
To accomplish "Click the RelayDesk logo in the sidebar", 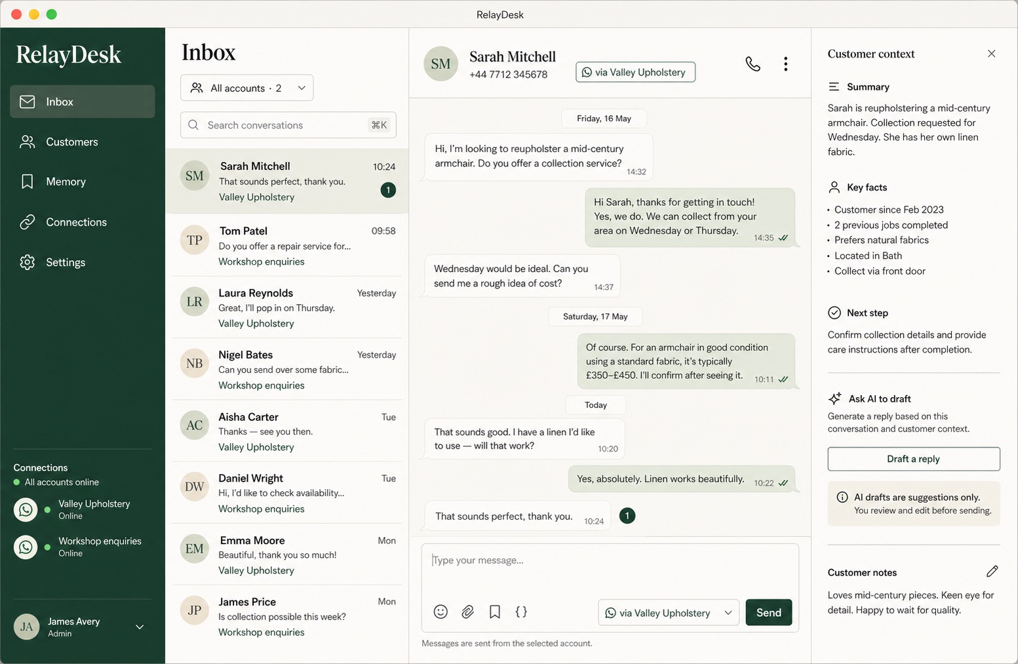I will click(x=68, y=55).
